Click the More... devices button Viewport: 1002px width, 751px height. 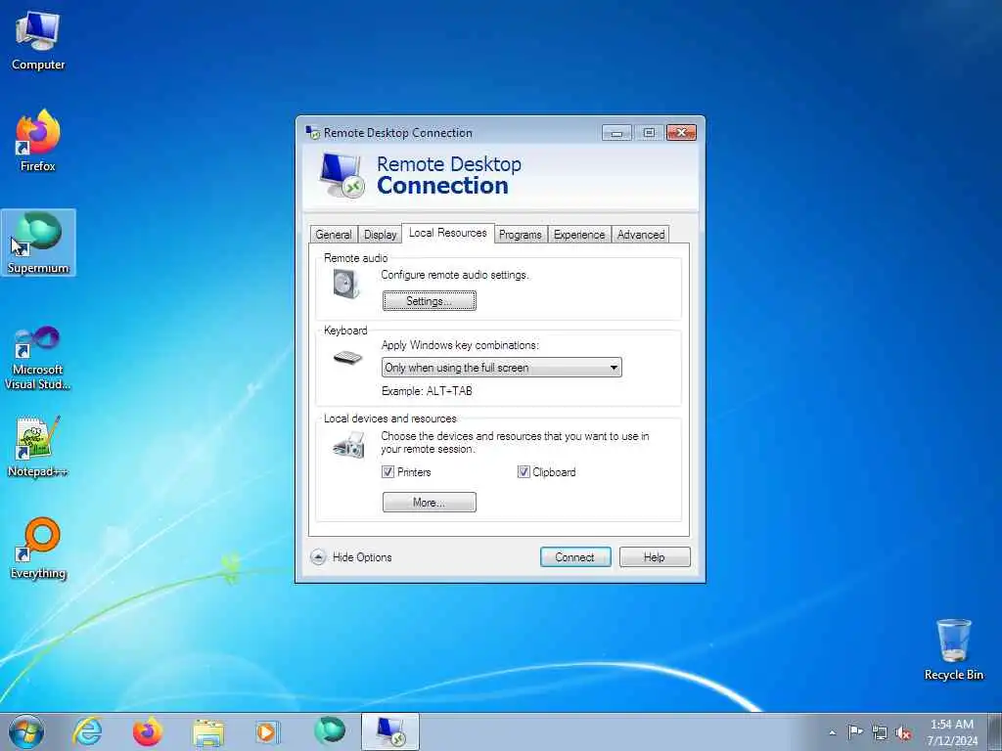point(430,502)
